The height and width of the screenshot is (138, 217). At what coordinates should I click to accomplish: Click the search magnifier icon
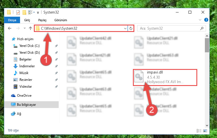(x=202, y=29)
